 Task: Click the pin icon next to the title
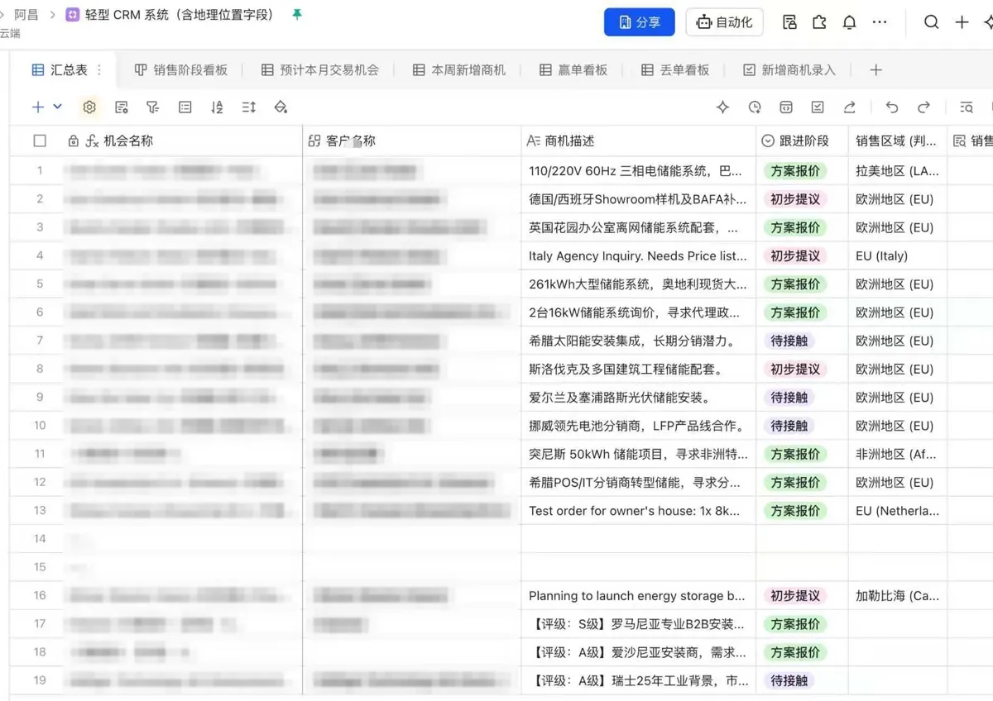pyautogui.click(x=297, y=15)
